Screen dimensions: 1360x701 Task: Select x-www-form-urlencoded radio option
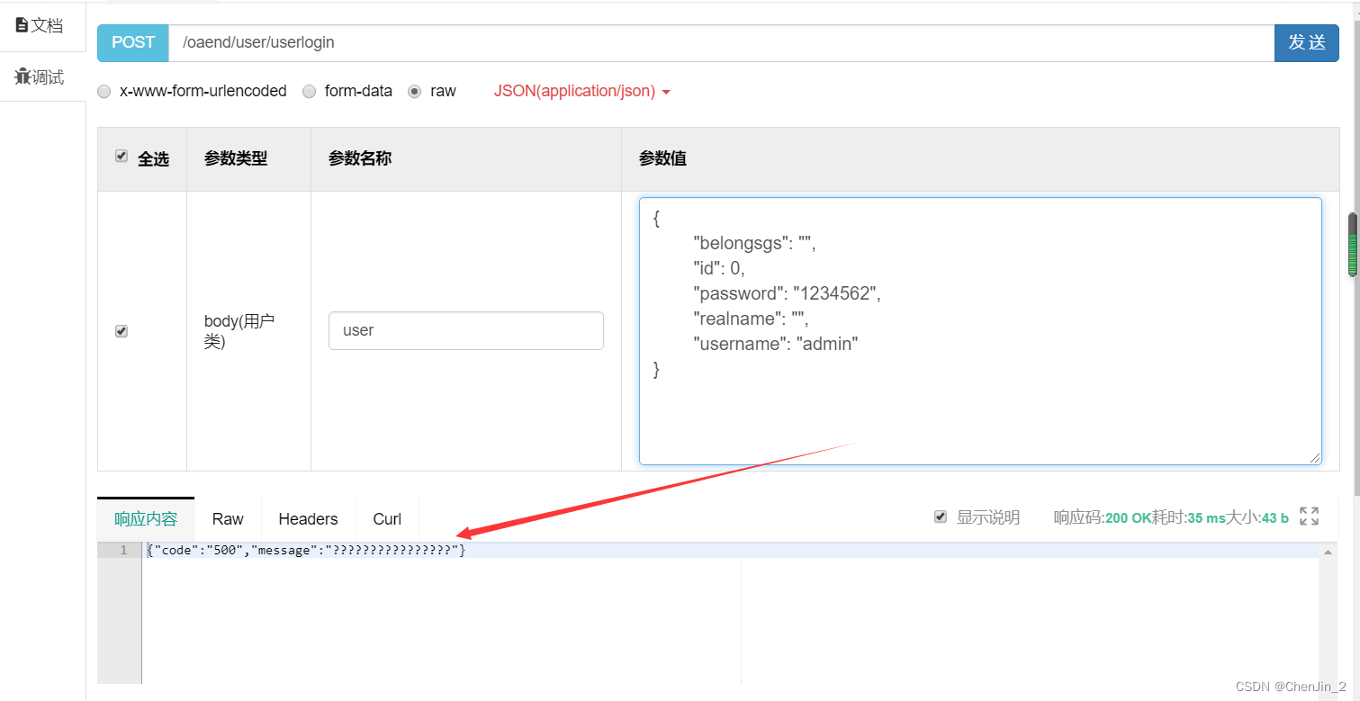[x=104, y=91]
